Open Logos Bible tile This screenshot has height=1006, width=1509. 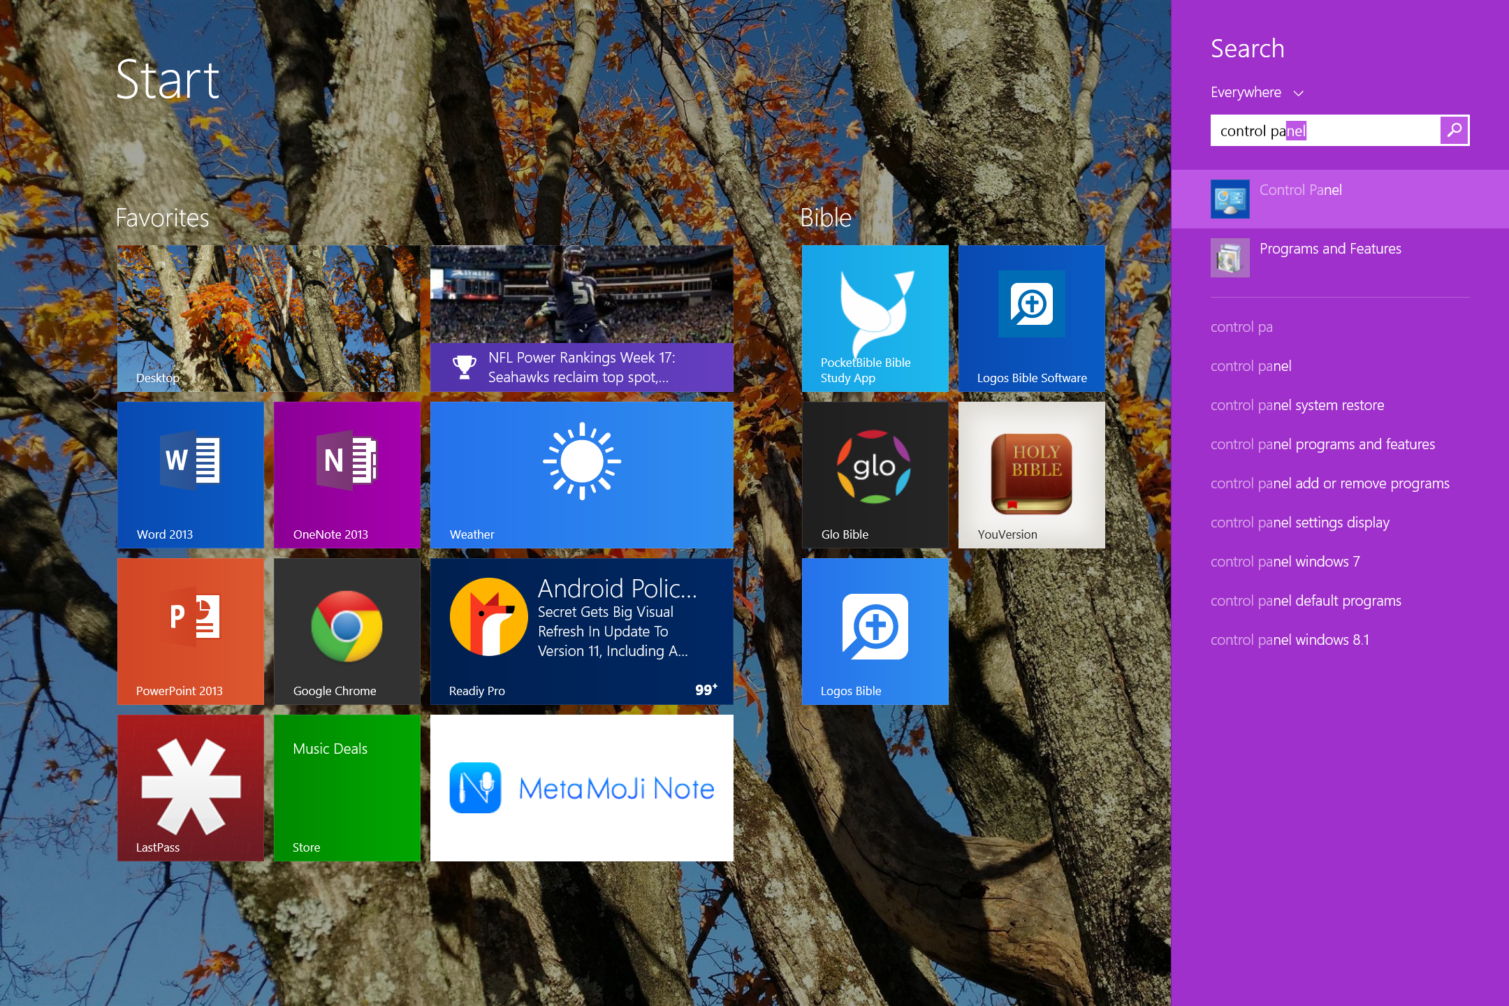tap(875, 632)
